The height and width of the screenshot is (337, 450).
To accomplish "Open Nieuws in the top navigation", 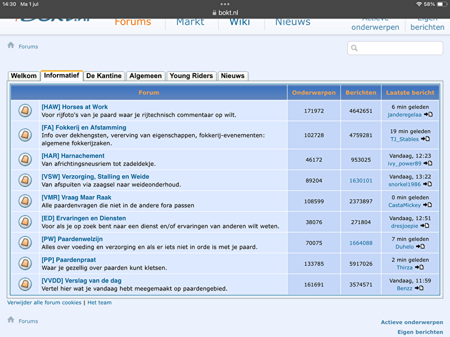I will (292, 22).
